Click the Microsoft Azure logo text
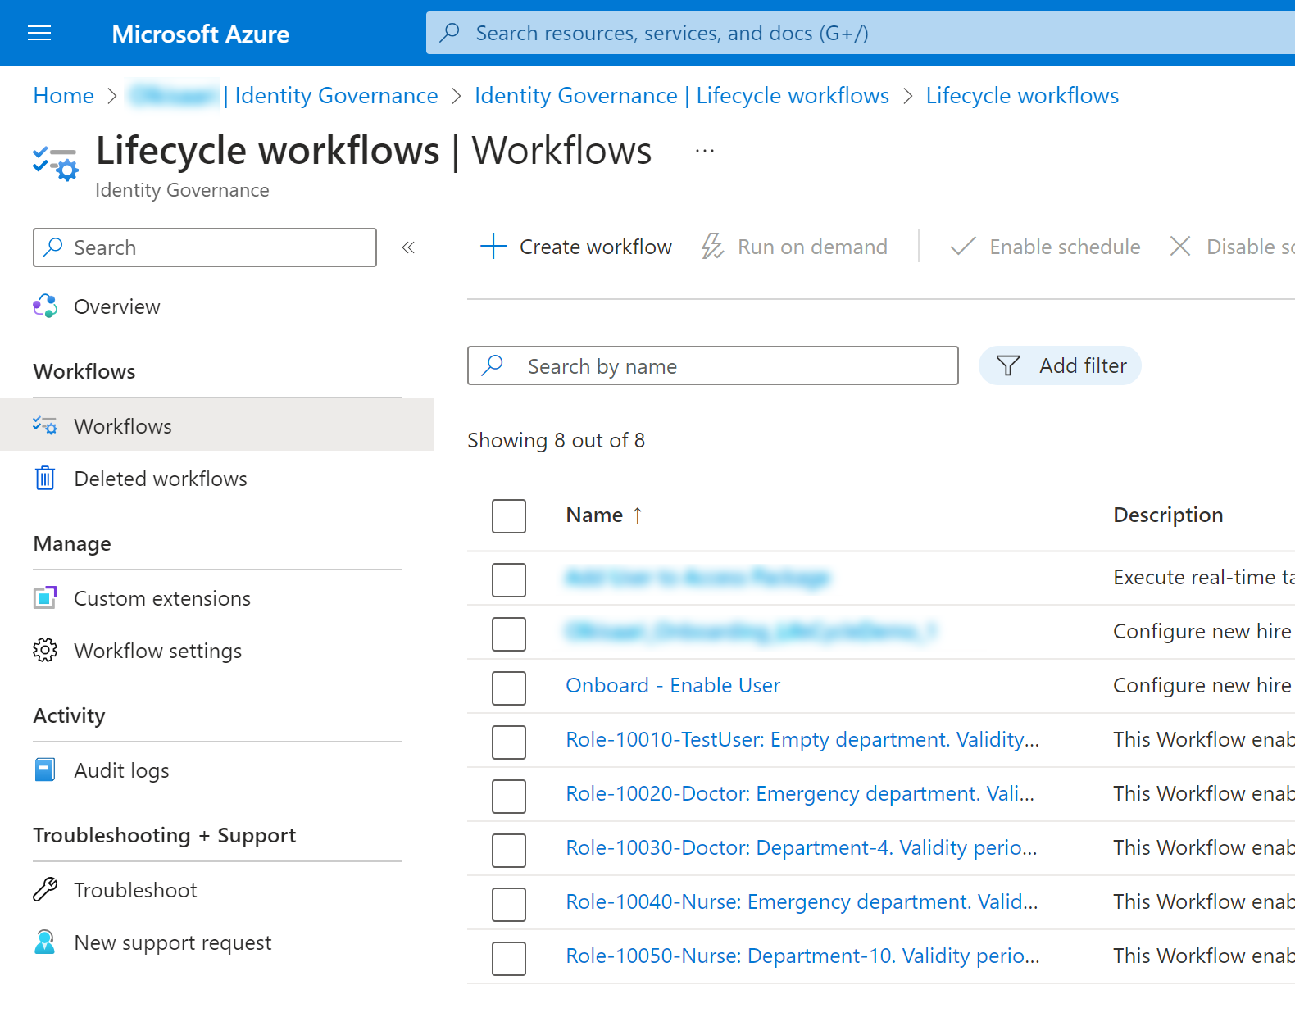The width and height of the screenshot is (1295, 1017). pyautogui.click(x=201, y=34)
